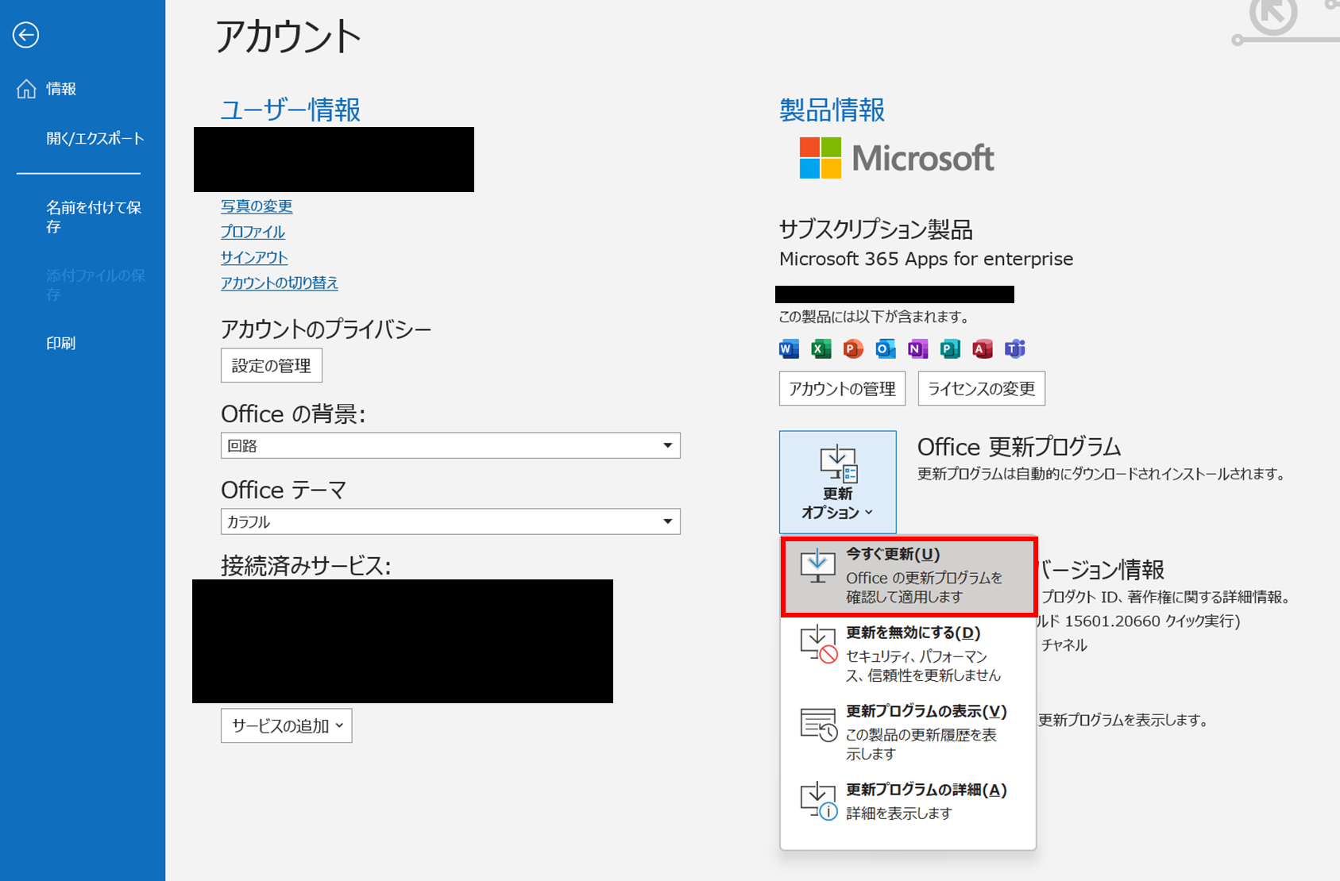The height and width of the screenshot is (881, 1340).
Task: Click the OneNote app icon
Action: point(917,348)
